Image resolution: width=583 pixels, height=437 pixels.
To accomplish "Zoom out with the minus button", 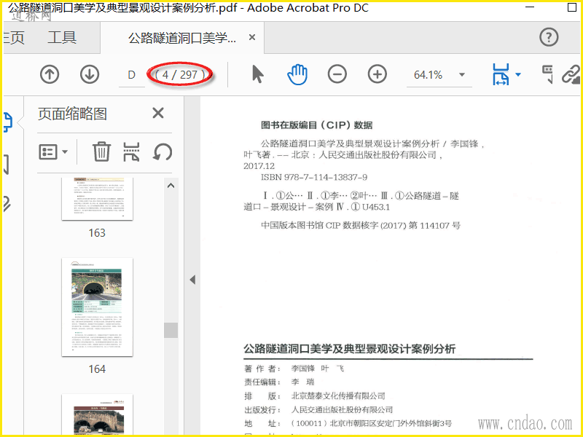I will [x=337, y=74].
